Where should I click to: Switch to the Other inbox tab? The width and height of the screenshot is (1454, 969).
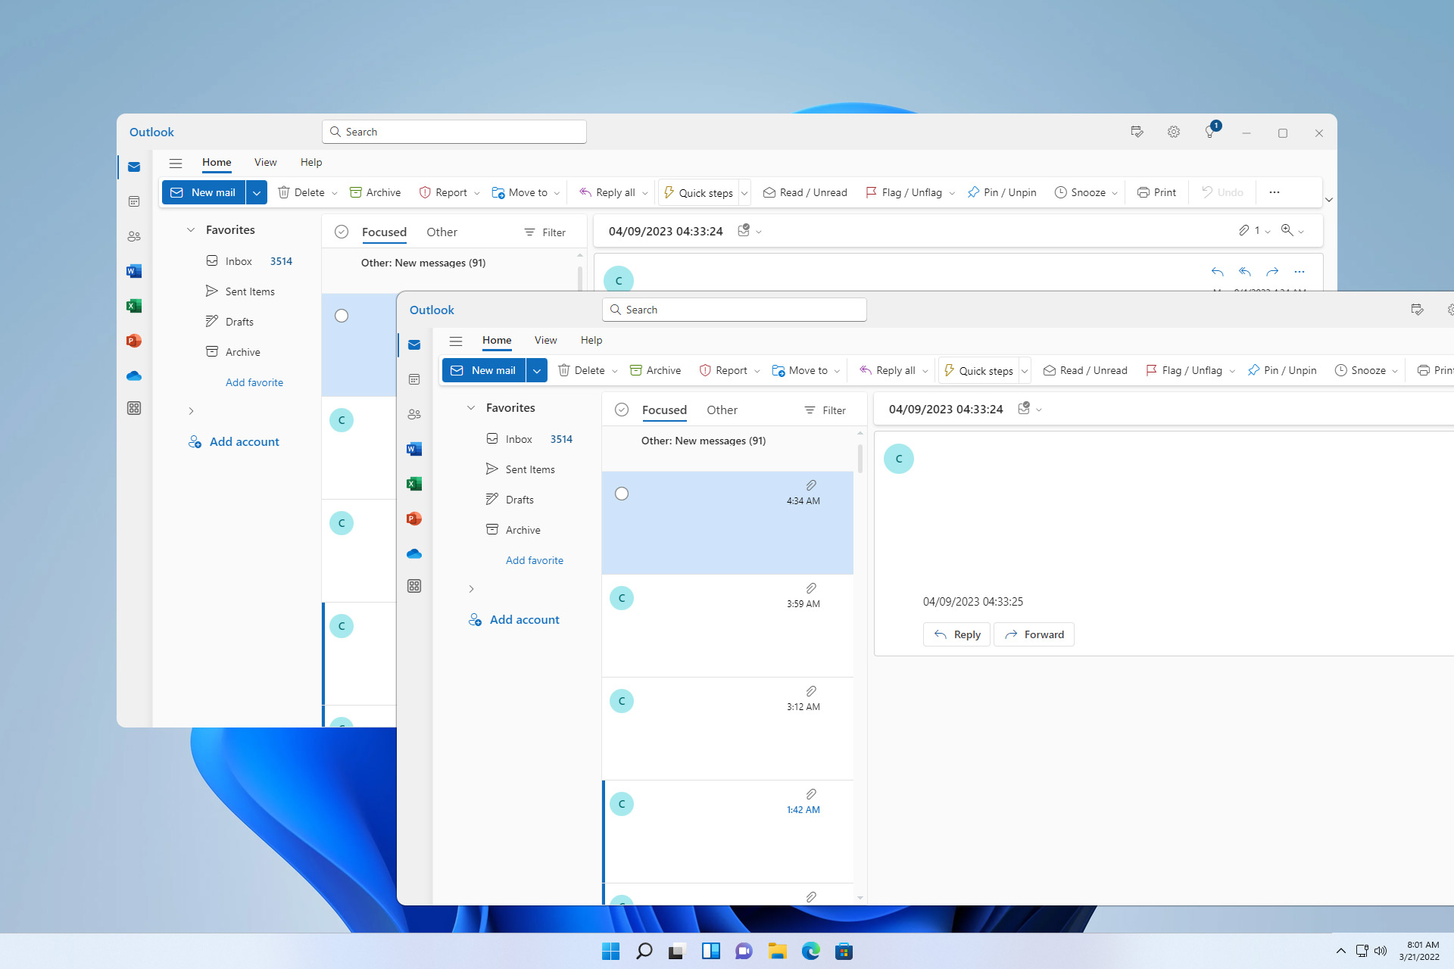(x=722, y=410)
